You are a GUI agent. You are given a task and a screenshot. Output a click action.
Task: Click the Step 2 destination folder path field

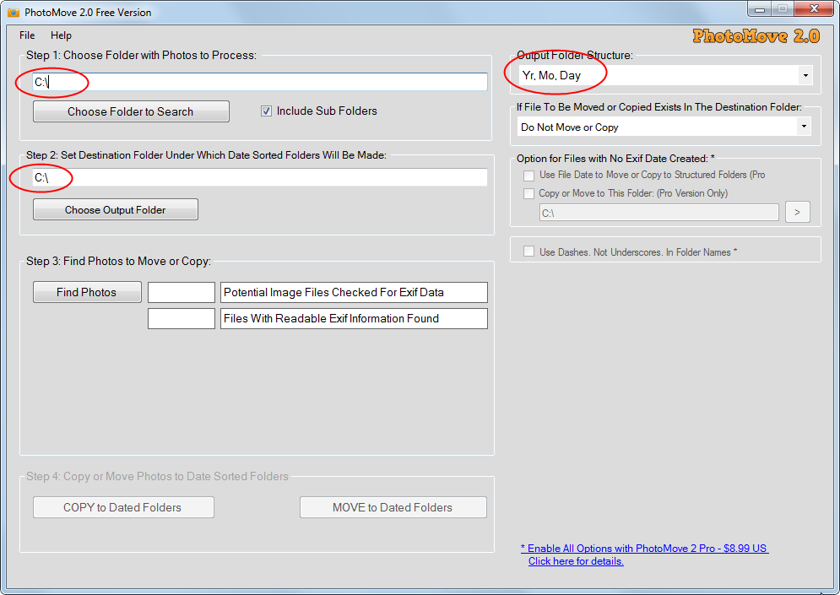tap(260, 177)
